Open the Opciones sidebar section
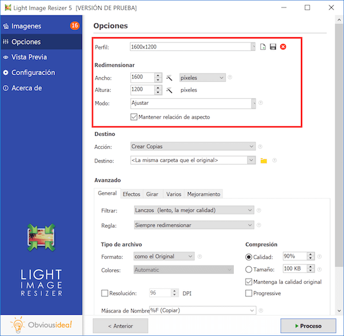This screenshot has width=344, height=336. (x=41, y=42)
